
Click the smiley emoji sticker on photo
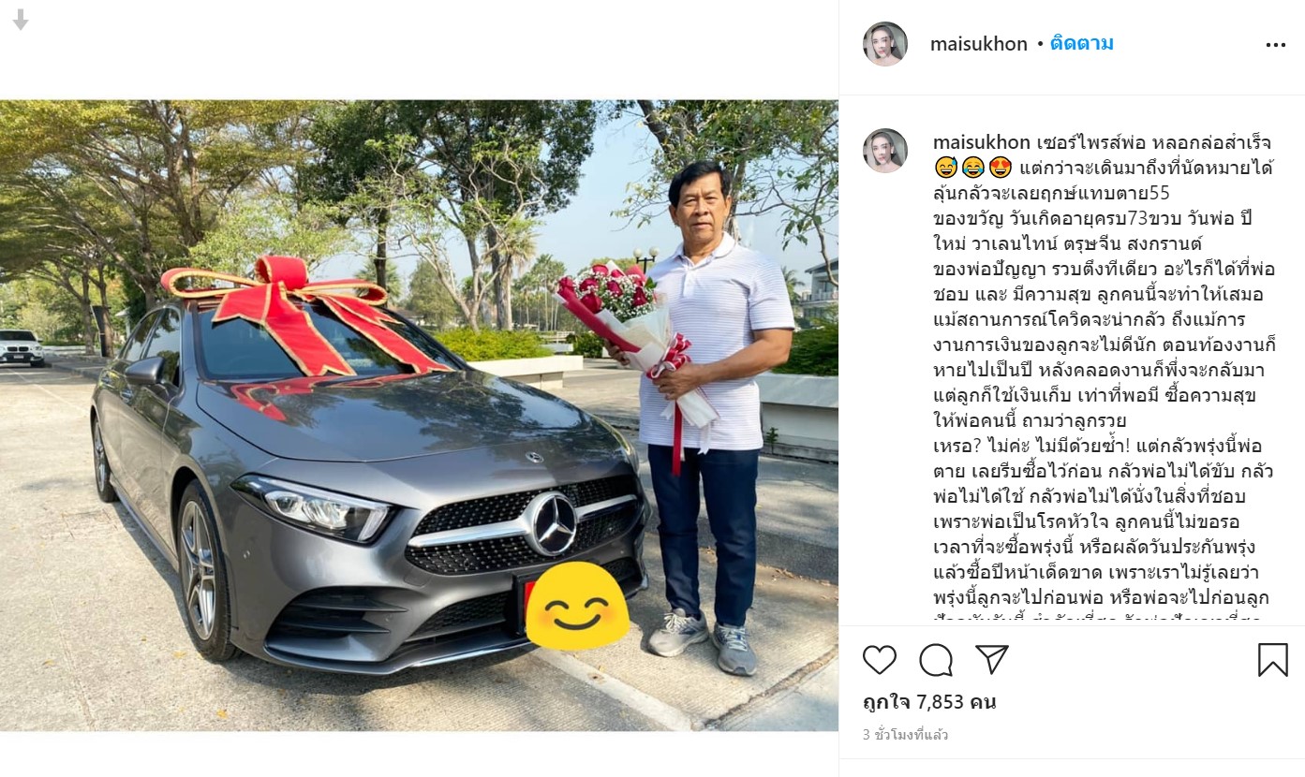point(576,607)
